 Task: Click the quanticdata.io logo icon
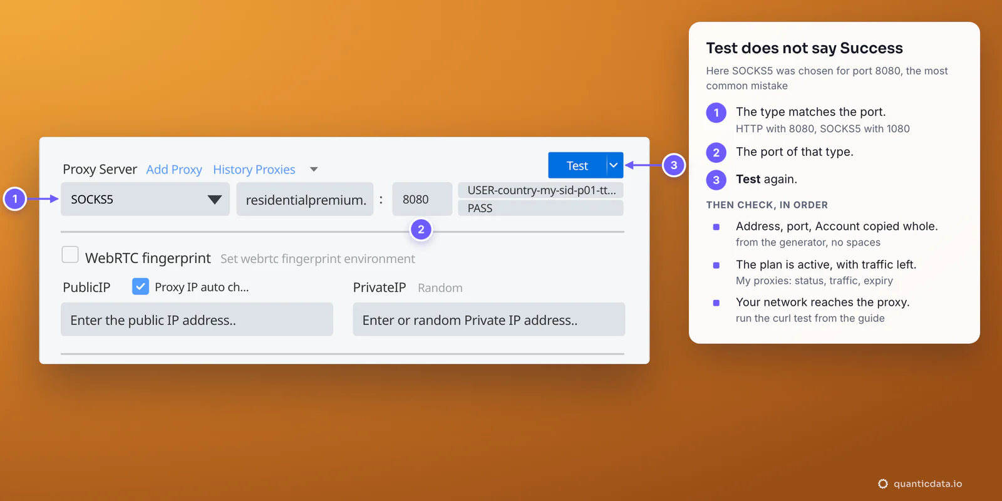pyautogui.click(x=883, y=483)
